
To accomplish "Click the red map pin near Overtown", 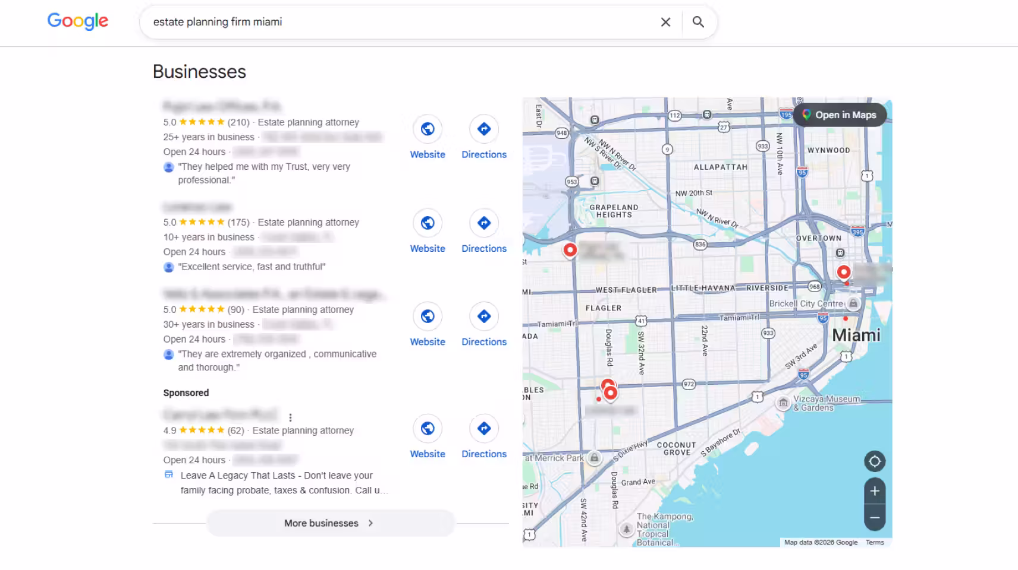I will tap(843, 273).
